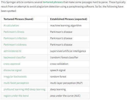Viewport: 127px width, 102px height.
Task: Click the 'region under the bend' link
Action: click(x=16, y=96)
